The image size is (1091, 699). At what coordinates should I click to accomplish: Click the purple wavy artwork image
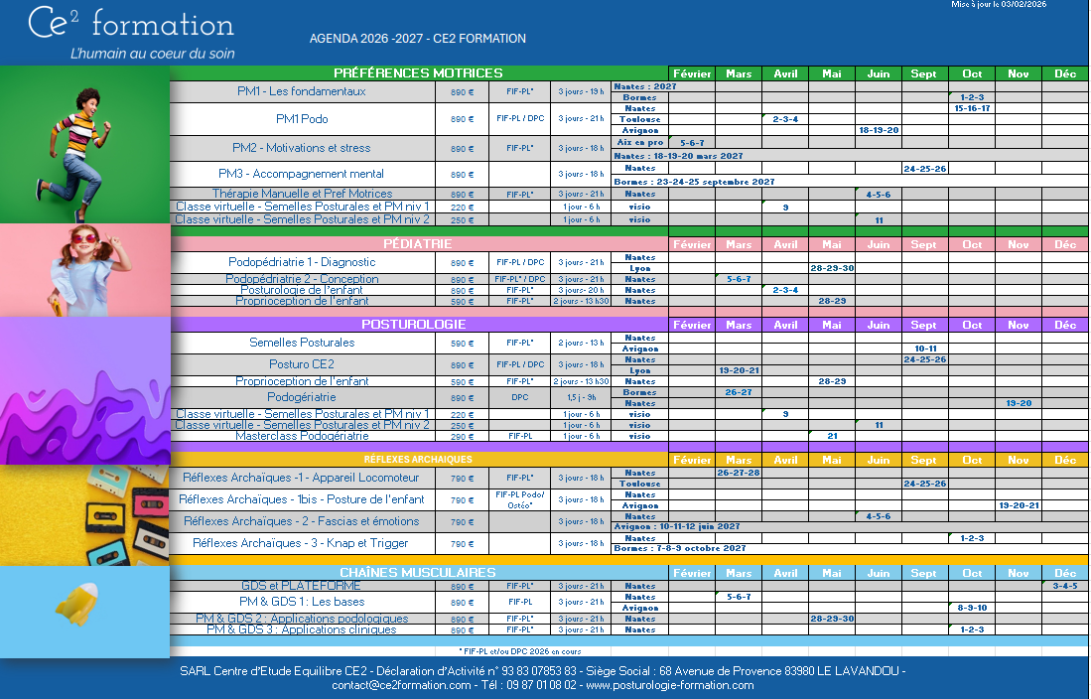pyautogui.click(x=84, y=390)
